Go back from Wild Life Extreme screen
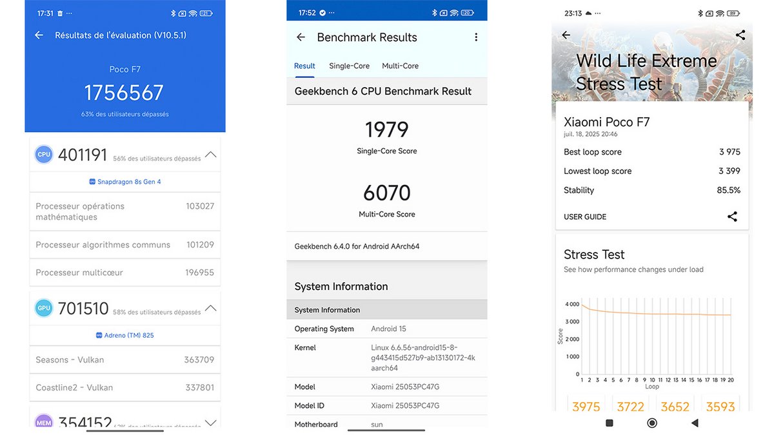 [566, 35]
